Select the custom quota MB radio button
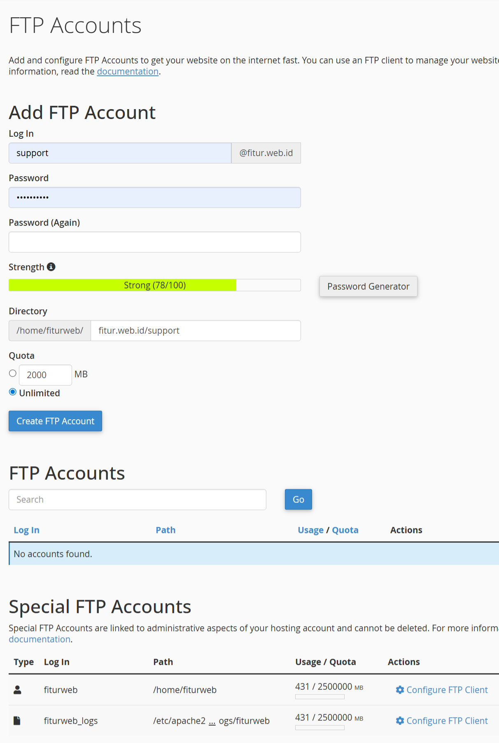The image size is (499, 743). [12, 373]
